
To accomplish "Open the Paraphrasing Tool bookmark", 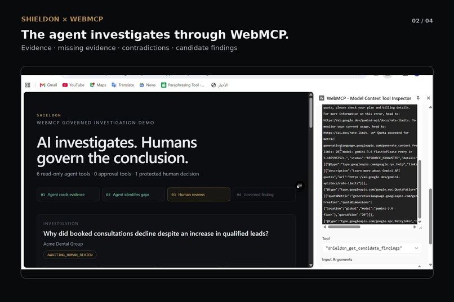I will (183, 85).
